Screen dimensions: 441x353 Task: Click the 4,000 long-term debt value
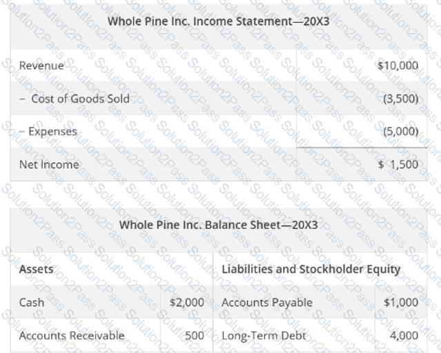click(404, 336)
